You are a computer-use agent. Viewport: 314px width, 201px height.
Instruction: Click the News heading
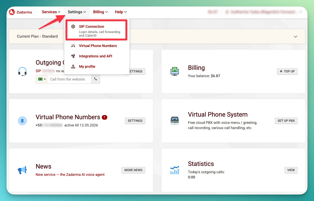click(43, 166)
